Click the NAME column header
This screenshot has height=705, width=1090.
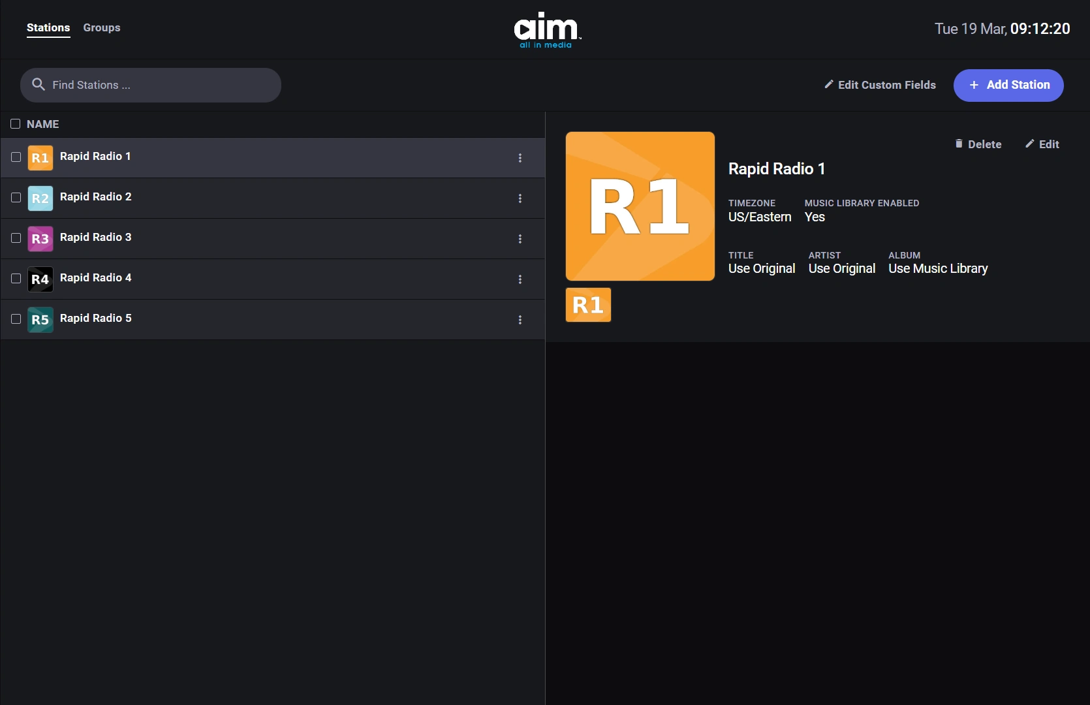tap(43, 124)
